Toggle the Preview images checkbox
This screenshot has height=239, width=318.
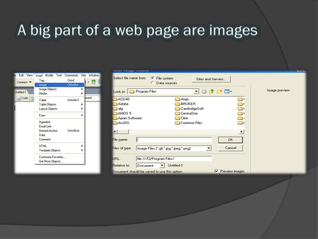click(216, 171)
